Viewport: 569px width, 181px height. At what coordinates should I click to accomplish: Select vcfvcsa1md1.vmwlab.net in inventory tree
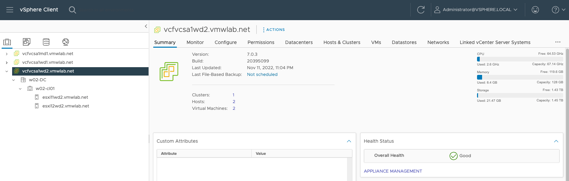[x=48, y=53]
